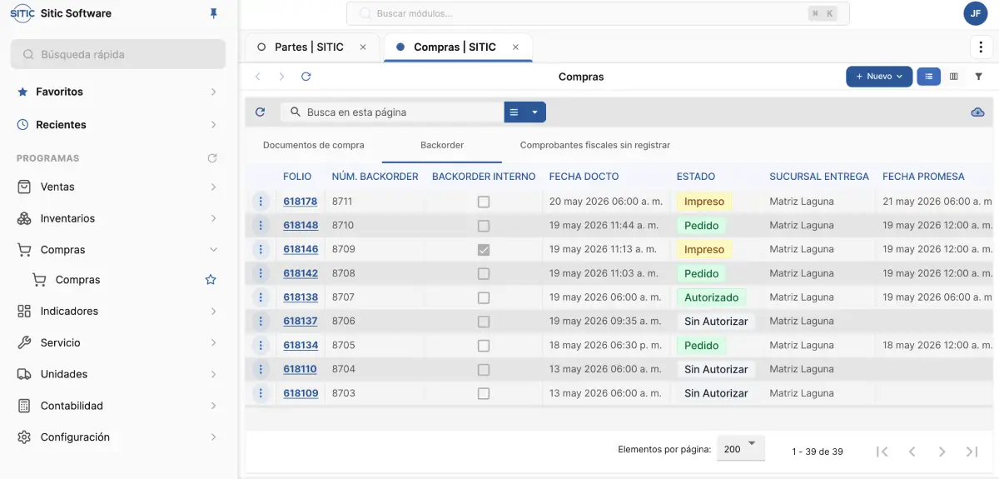Uncheck Backorder Interno checkbox for 8709
The width and height of the screenshot is (999, 479).
pos(484,250)
